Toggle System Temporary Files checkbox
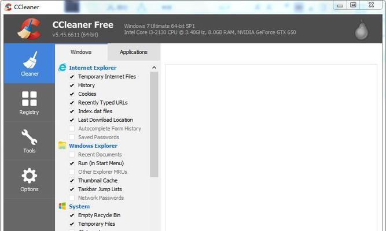The height and width of the screenshot is (231, 386). coord(72,224)
